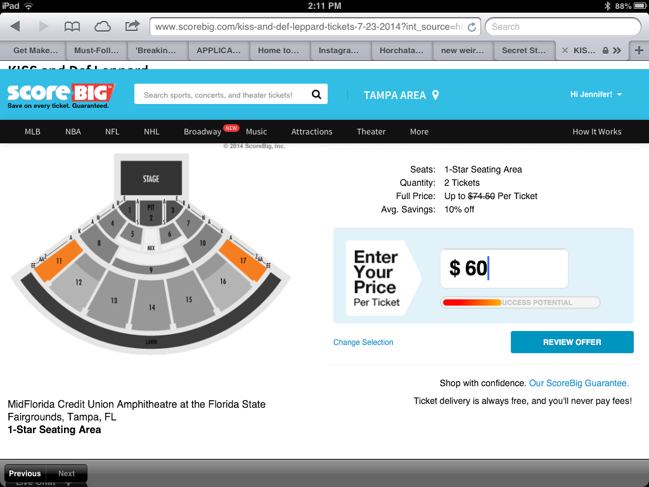649x487 pixels.
Task: Open the More navigation menu
Action: click(x=419, y=132)
